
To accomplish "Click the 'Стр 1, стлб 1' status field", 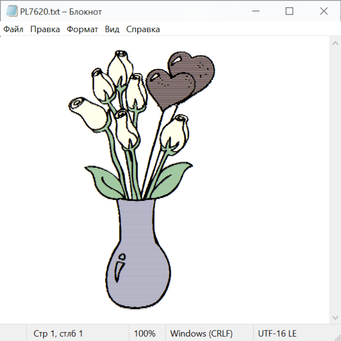I will [x=58, y=333].
